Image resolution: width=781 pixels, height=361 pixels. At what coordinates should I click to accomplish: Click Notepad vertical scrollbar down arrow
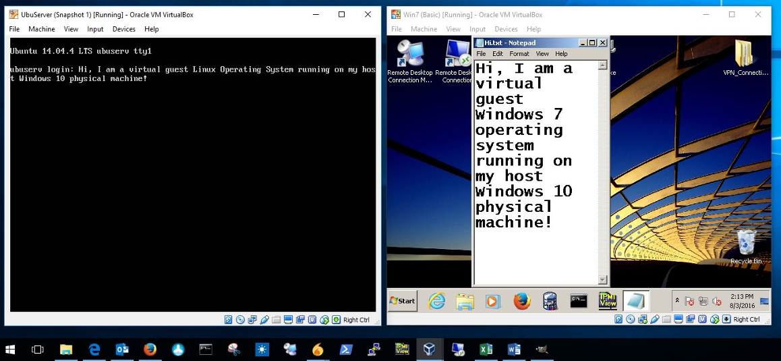tap(603, 280)
